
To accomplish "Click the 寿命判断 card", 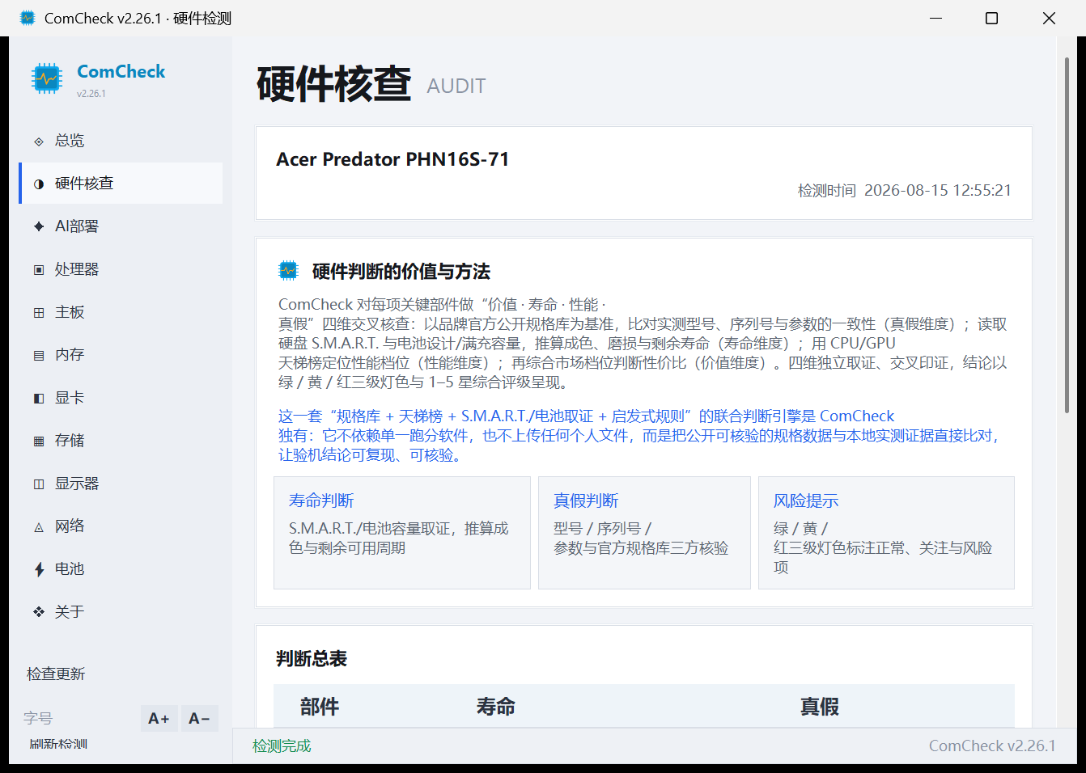I will tap(402, 533).
